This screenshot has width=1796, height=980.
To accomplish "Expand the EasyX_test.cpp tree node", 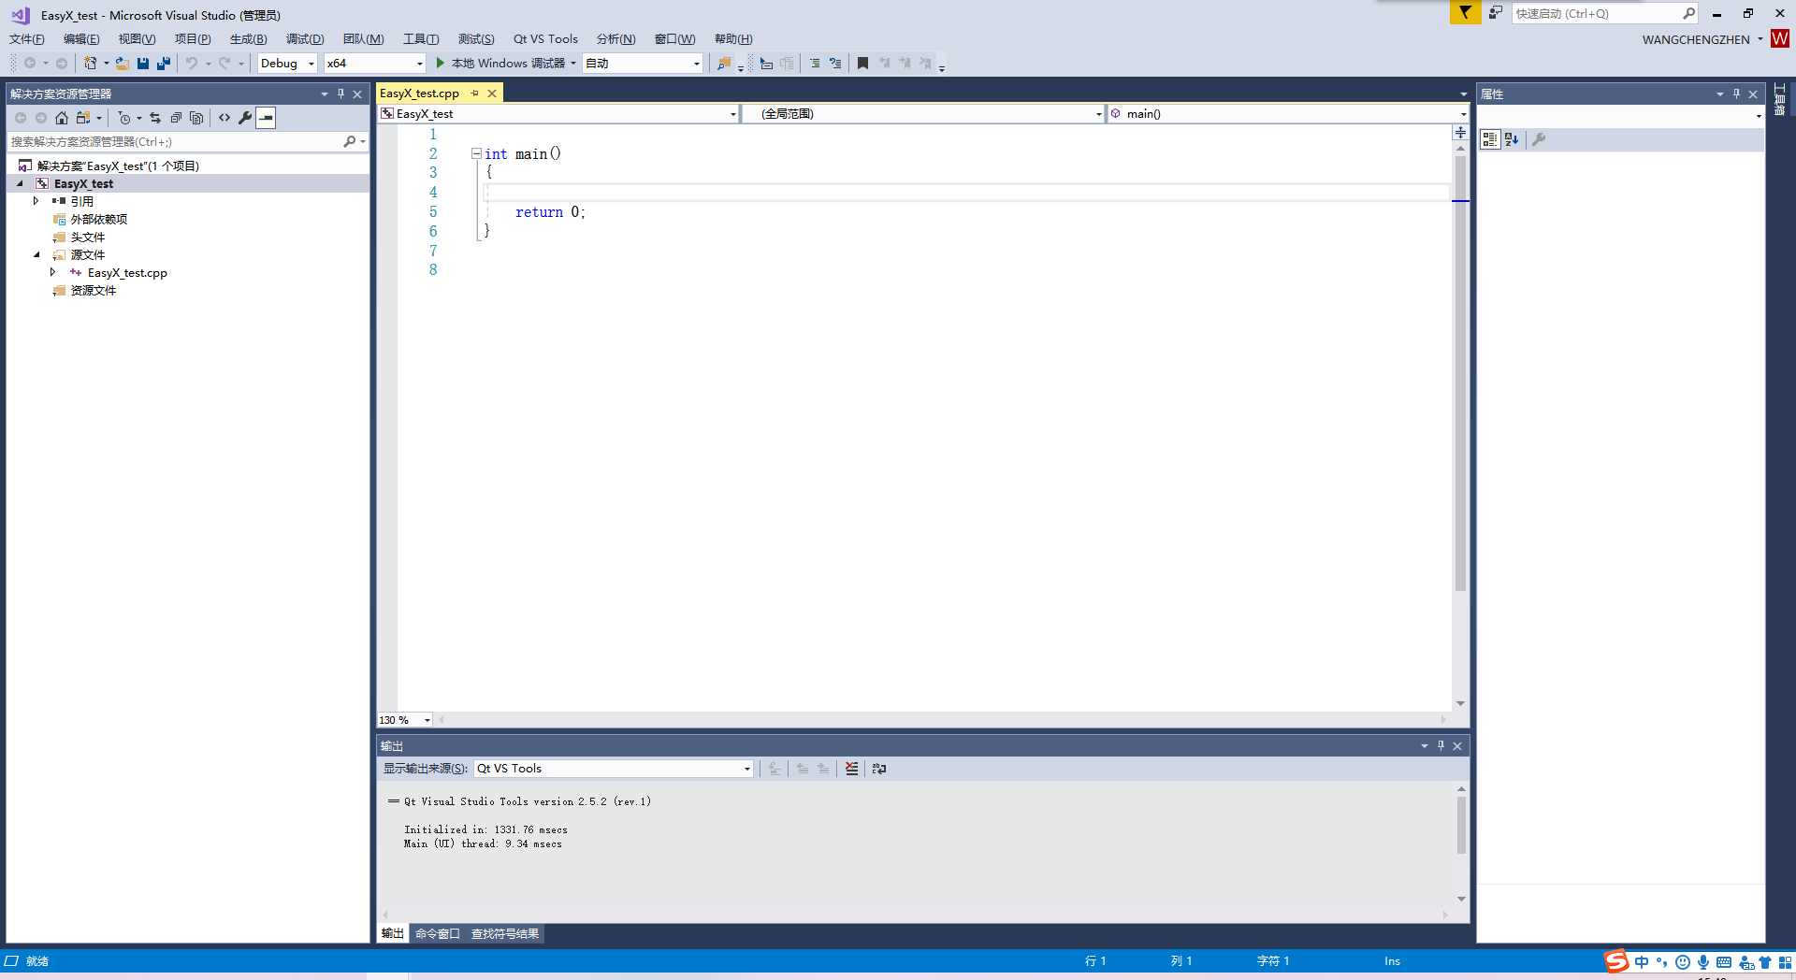I will 53,272.
